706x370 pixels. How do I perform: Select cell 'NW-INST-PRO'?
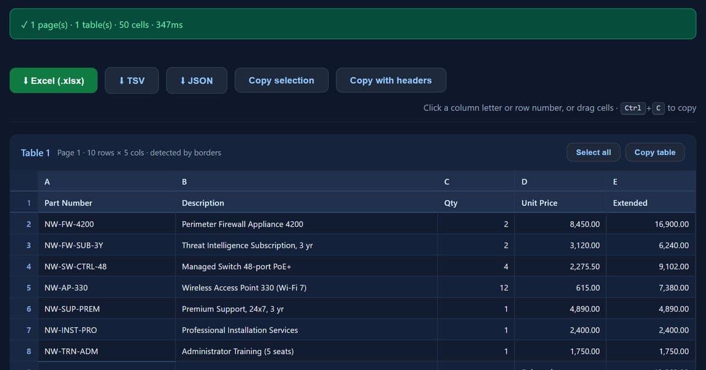pyautogui.click(x=107, y=329)
